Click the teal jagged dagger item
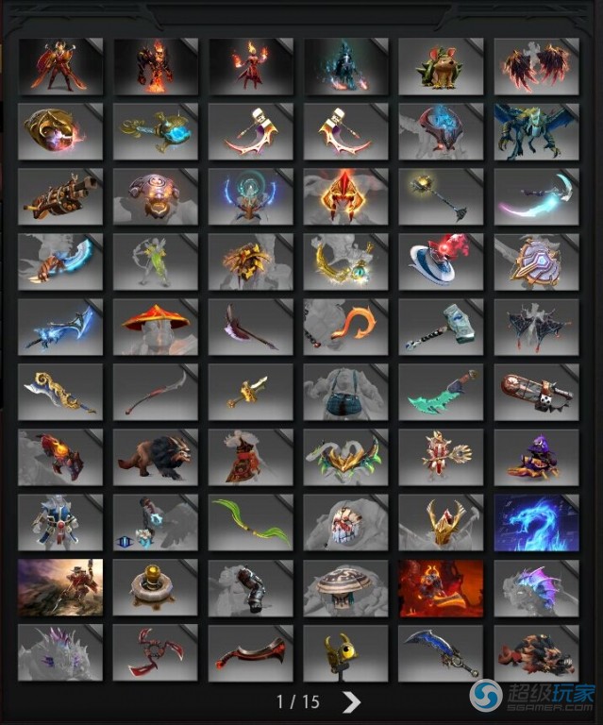 pos(441,392)
